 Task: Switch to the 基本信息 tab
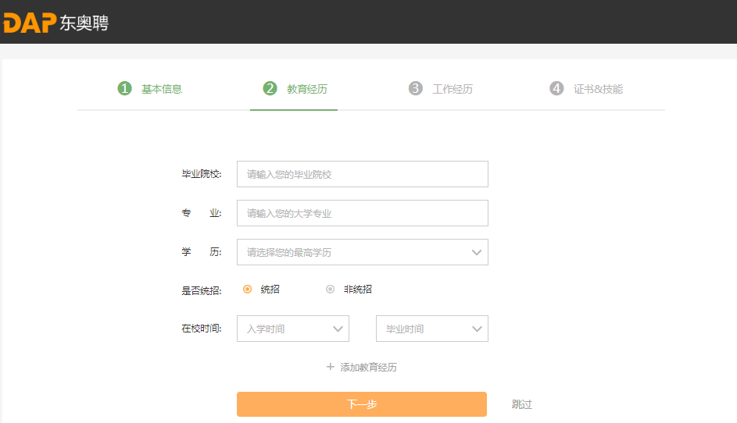[x=162, y=89]
